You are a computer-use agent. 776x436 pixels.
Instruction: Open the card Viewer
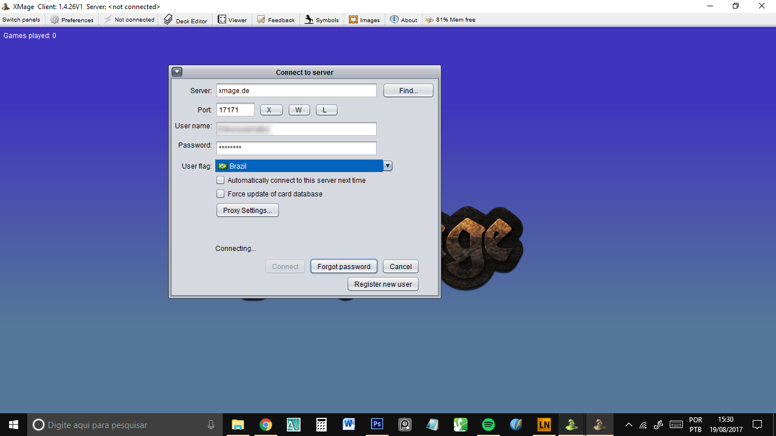point(232,20)
